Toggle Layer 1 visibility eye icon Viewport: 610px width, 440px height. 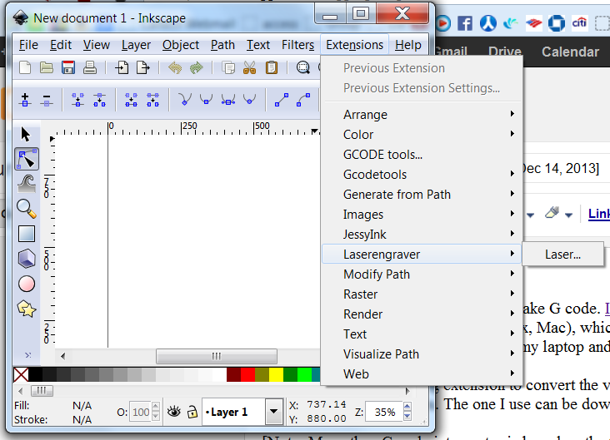pos(174,411)
